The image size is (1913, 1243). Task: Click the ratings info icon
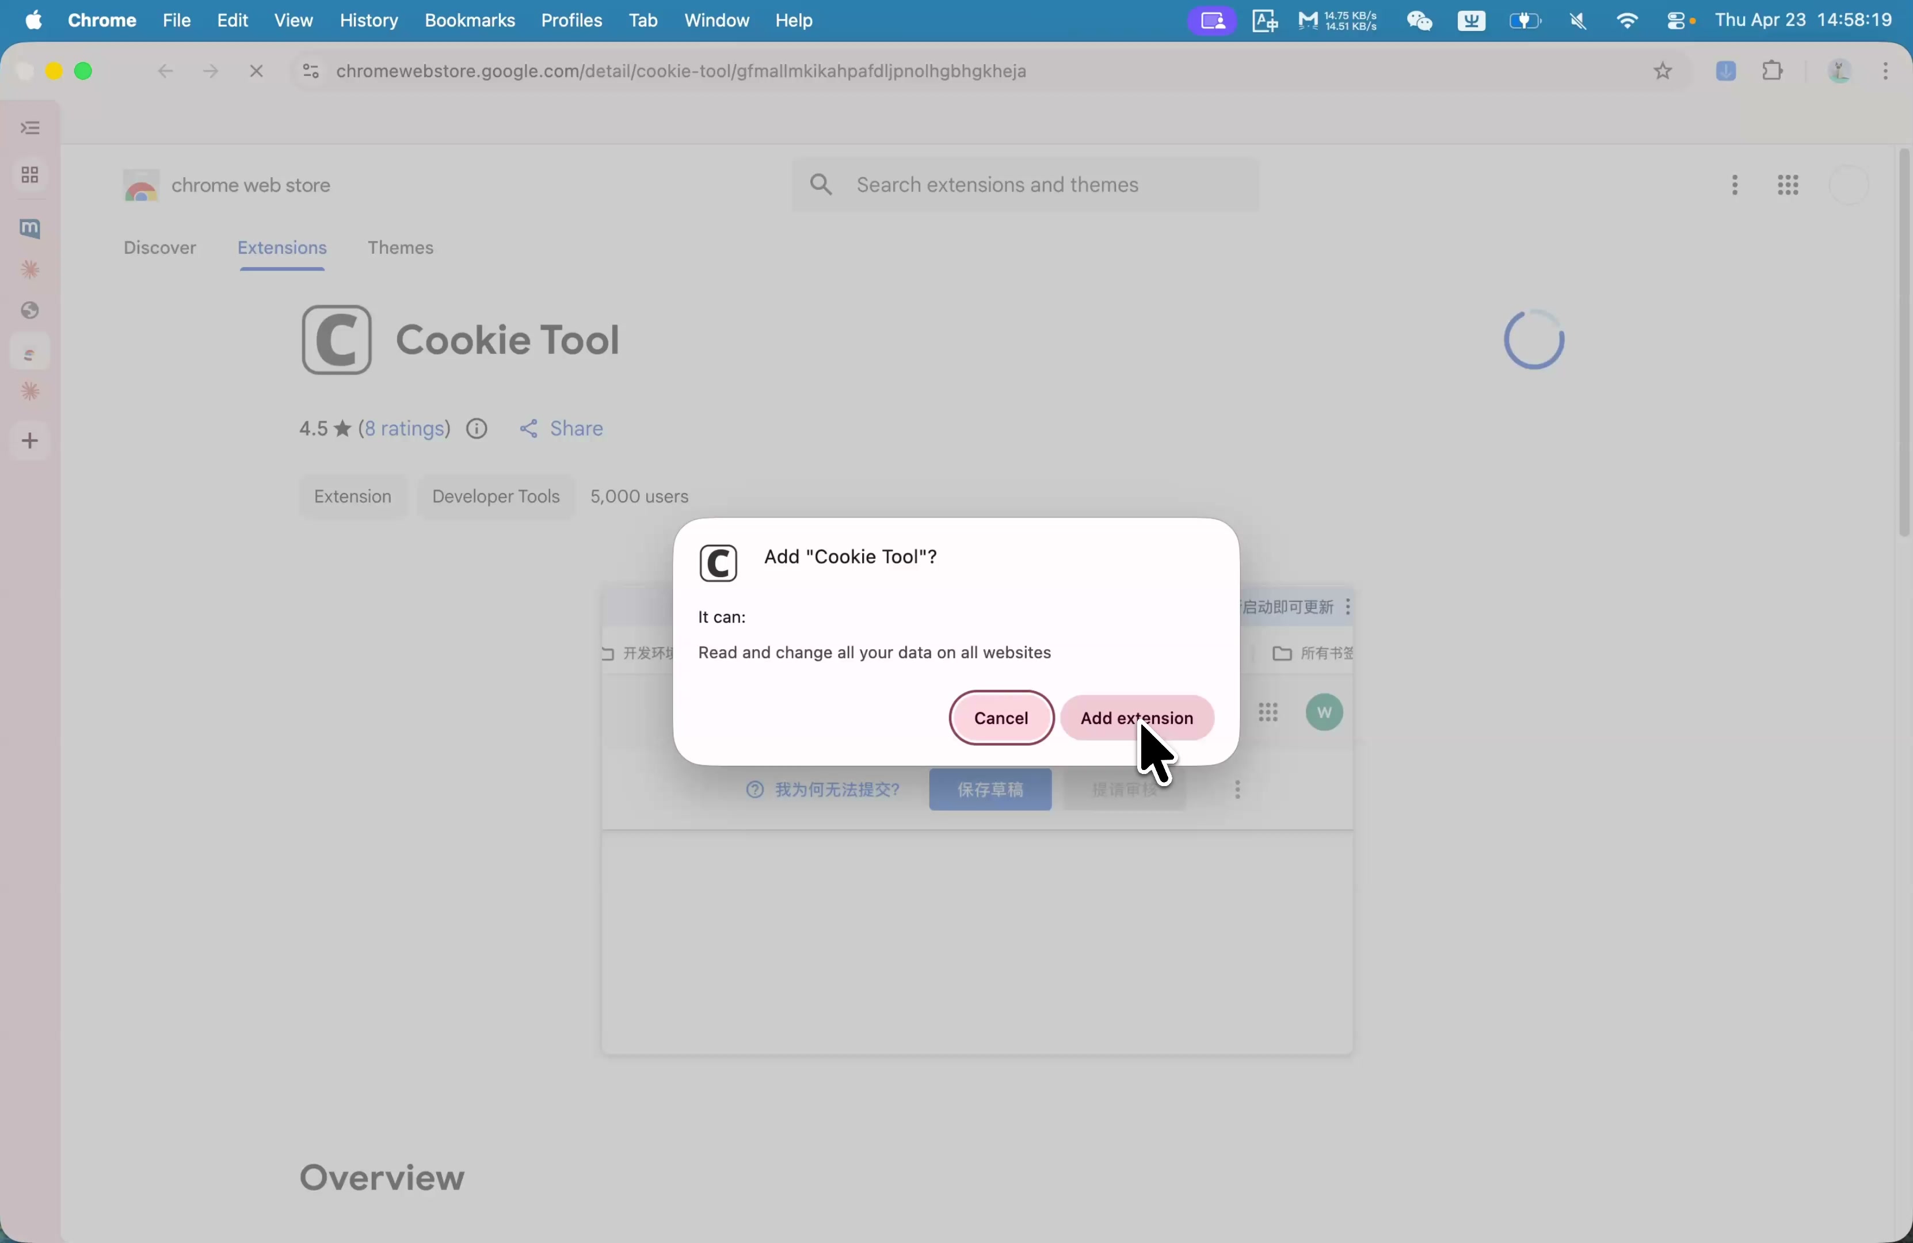coord(478,430)
